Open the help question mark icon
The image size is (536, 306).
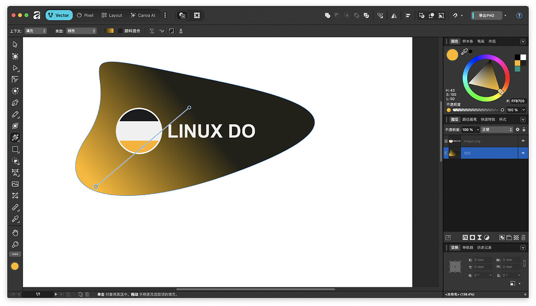click(x=519, y=16)
